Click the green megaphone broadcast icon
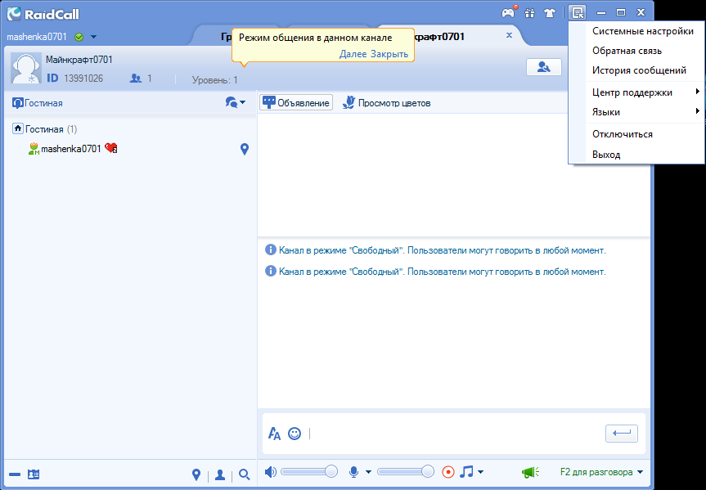The height and width of the screenshot is (490, 706). [x=530, y=472]
